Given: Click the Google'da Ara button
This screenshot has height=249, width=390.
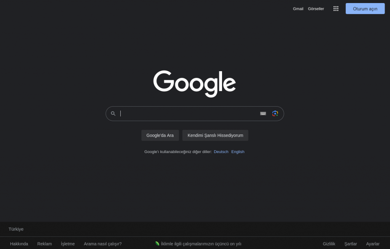Looking at the screenshot, I should coord(160,135).
